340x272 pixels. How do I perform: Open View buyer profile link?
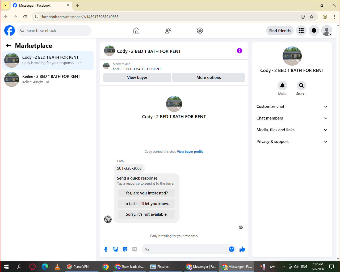pos(190,152)
